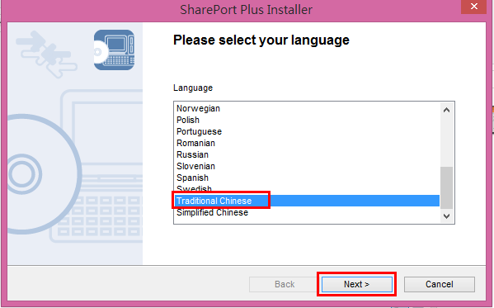Pick Romanian in the language list
This screenshot has height=308, width=494.
(x=307, y=143)
